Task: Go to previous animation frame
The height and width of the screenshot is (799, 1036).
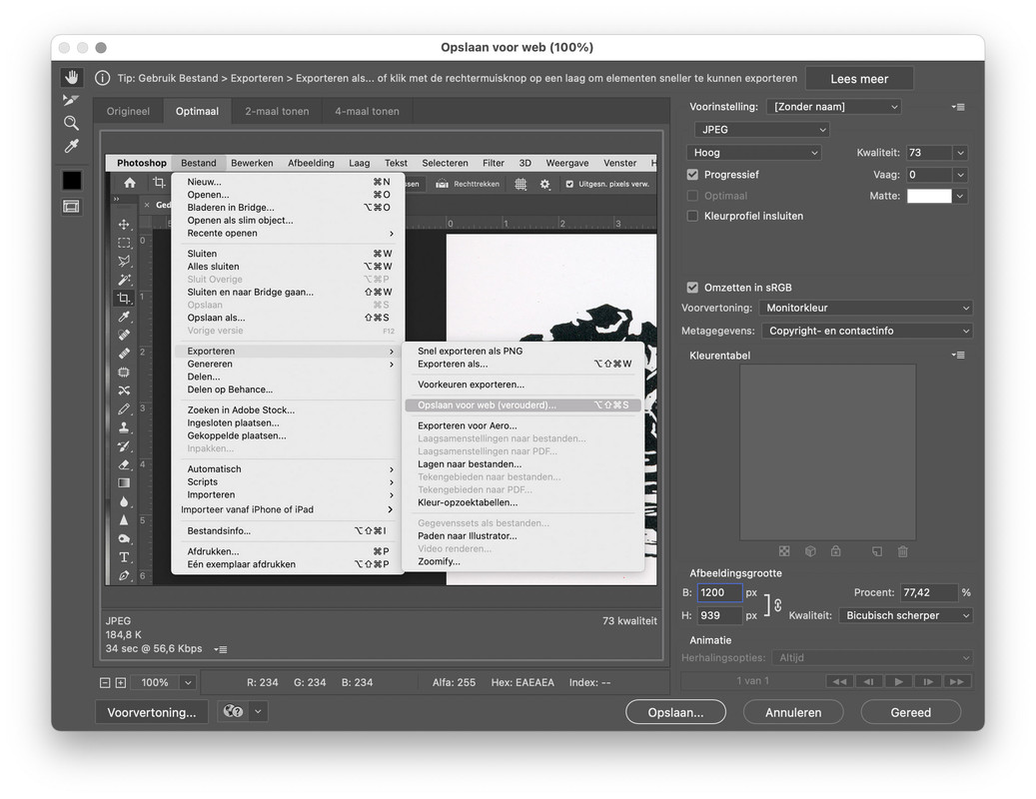Action: 869,681
